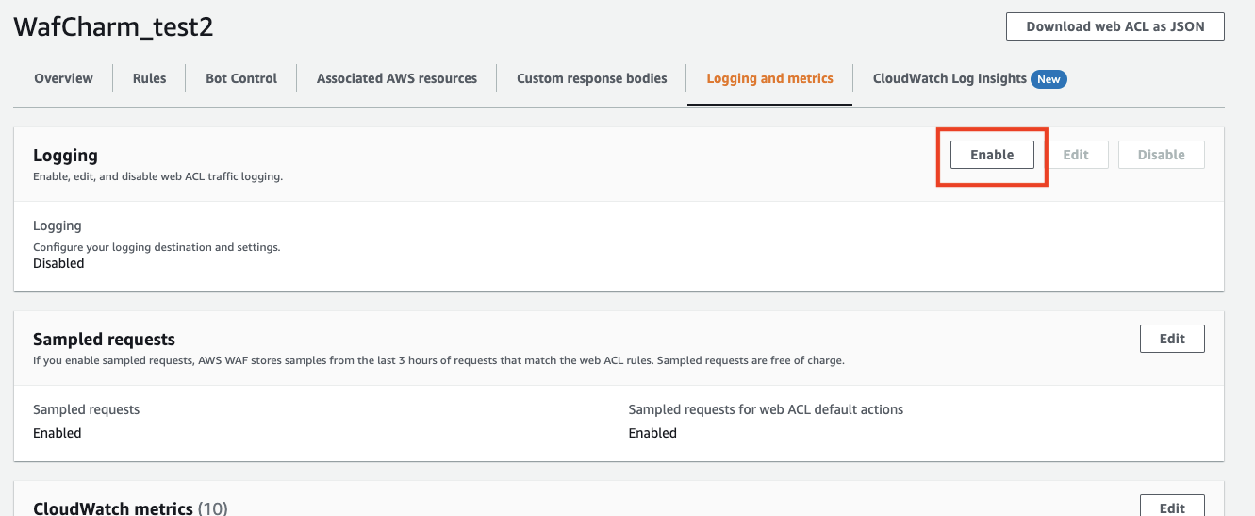Viewport: 1255px width, 516px height.
Task: Click Enabled status under Sampled requests label
Action: pos(58,433)
